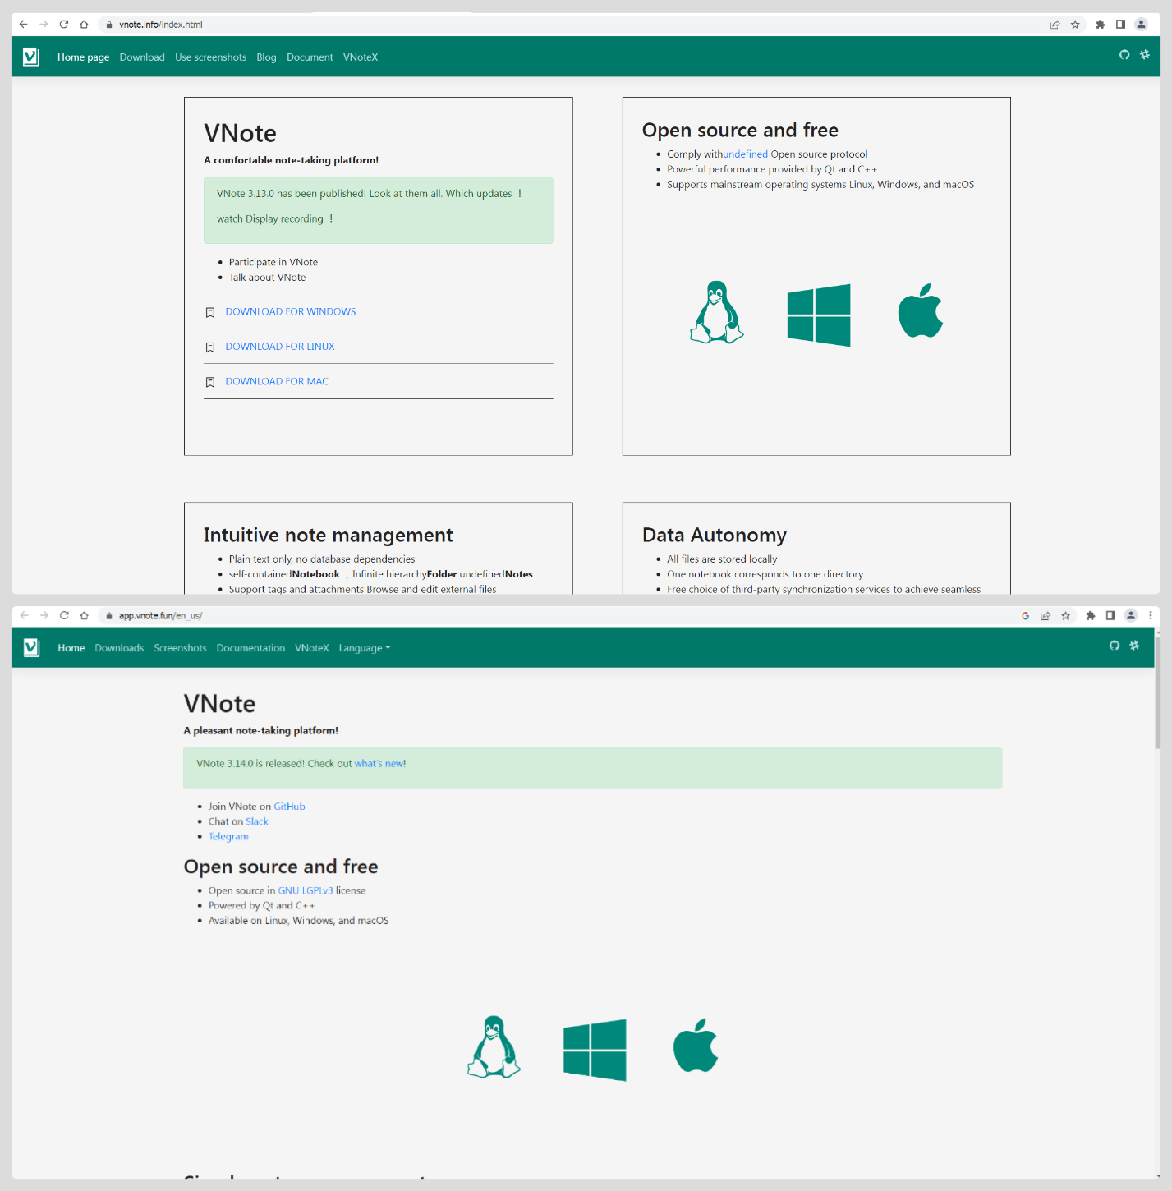Viewport: 1172px width, 1191px height.
Task: Click the Telegram link
Action: (228, 837)
